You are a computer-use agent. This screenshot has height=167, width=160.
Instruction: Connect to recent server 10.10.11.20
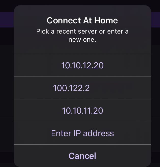tap(82, 111)
